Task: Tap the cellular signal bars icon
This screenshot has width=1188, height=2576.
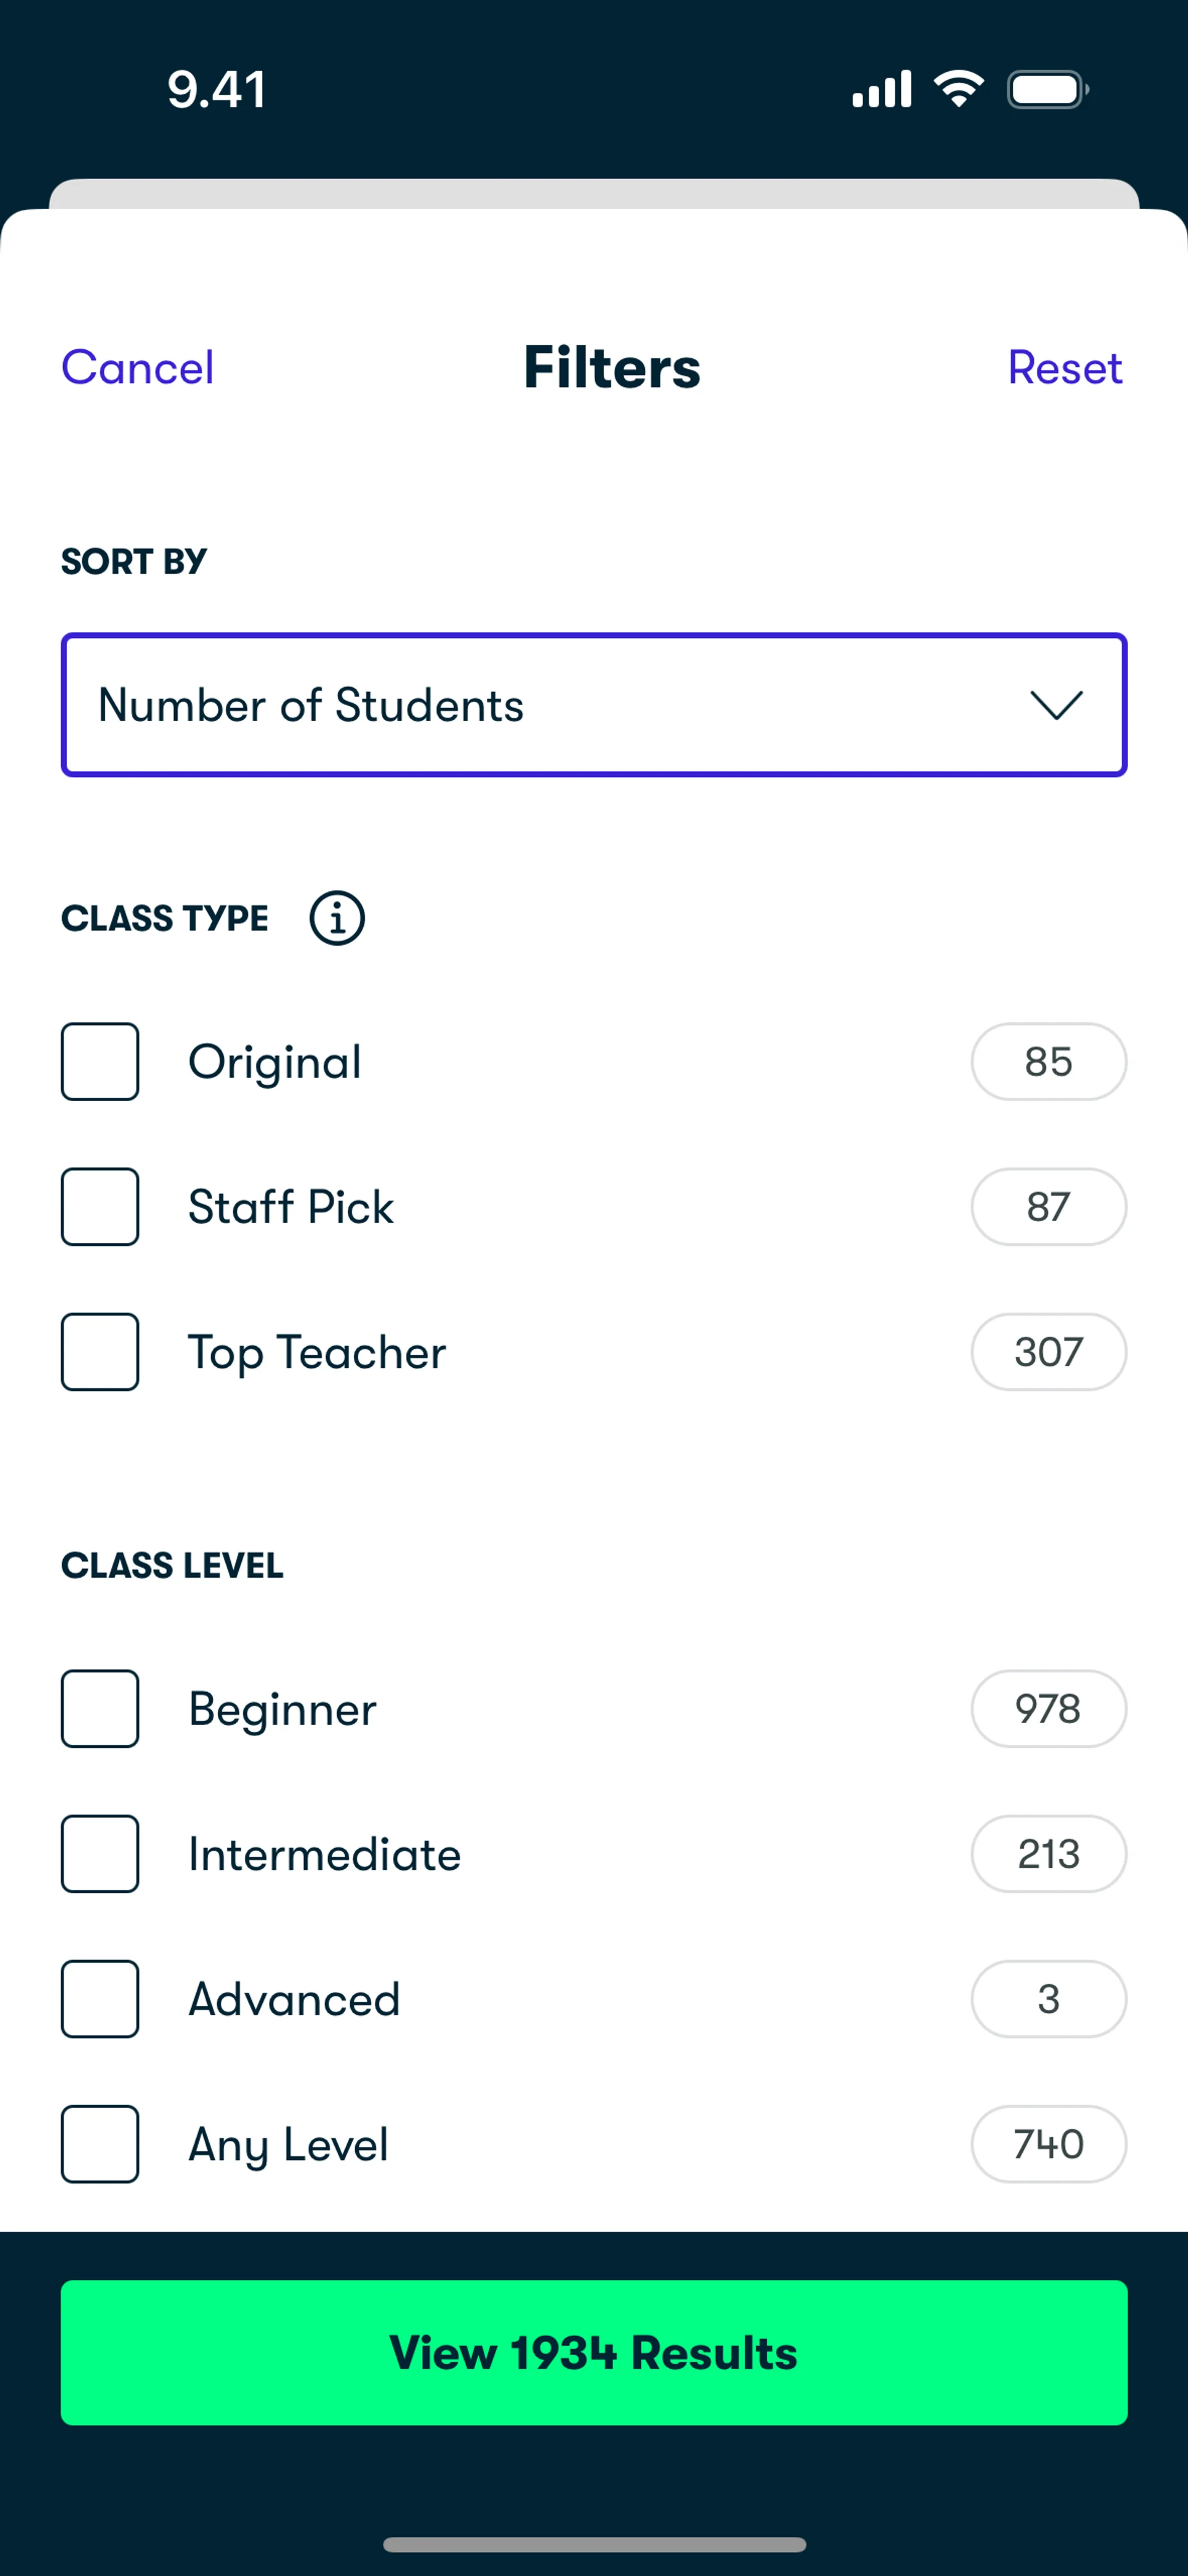Action: 881,89
